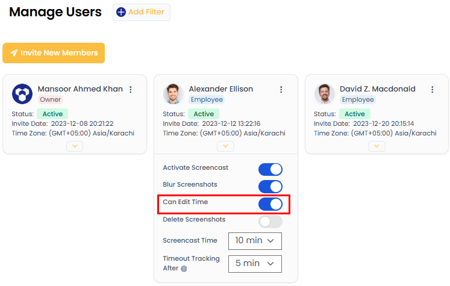Image resolution: width=450 pixels, height=286 pixels.
Task: Click the Employee badge under Alexander Ellison
Action: point(207,100)
